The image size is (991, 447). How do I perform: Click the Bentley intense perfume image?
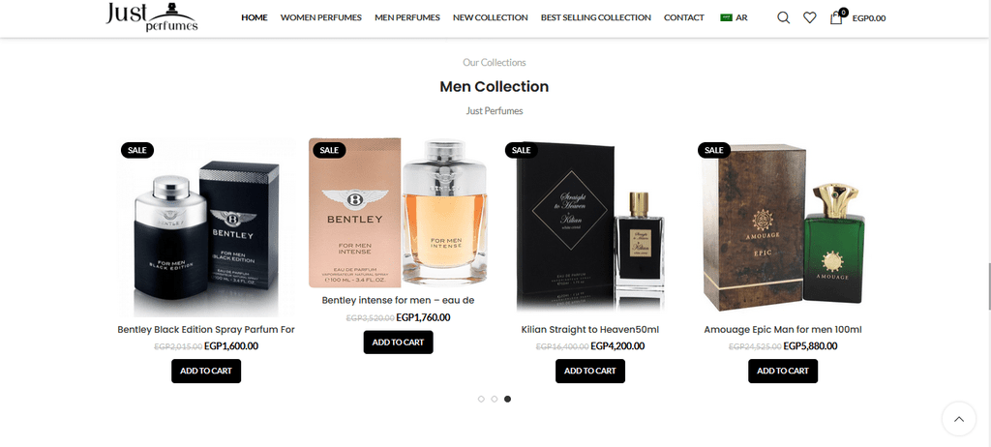click(398, 213)
